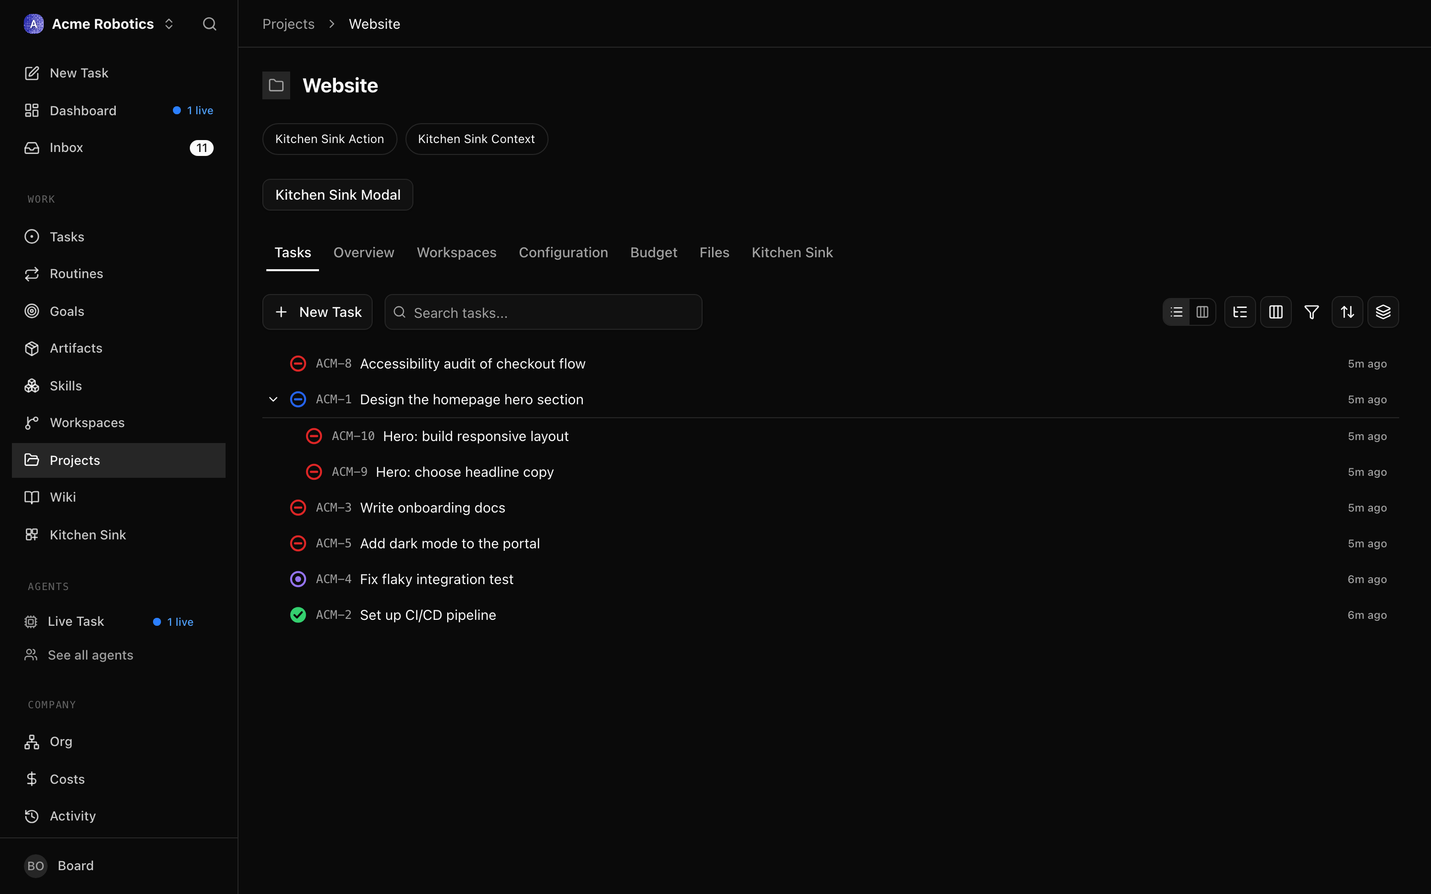Image resolution: width=1431 pixels, height=894 pixels.
Task: Click New Task in the sidebar
Action: click(118, 73)
